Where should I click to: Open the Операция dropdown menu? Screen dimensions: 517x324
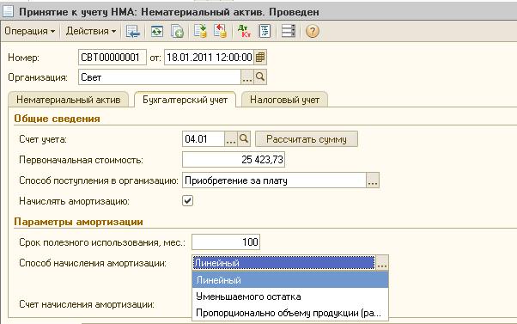pyautogui.click(x=29, y=31)
